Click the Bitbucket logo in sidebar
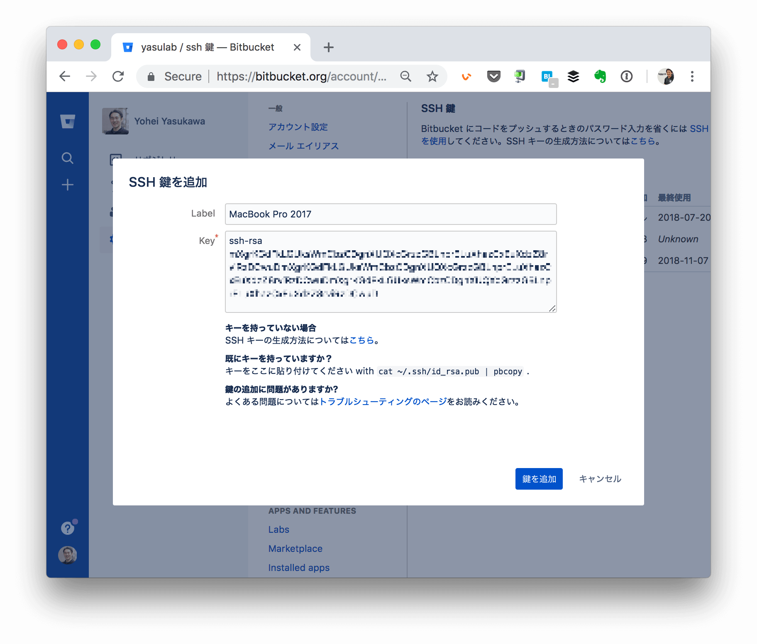 pyautogui.click(x=68, y=121)
